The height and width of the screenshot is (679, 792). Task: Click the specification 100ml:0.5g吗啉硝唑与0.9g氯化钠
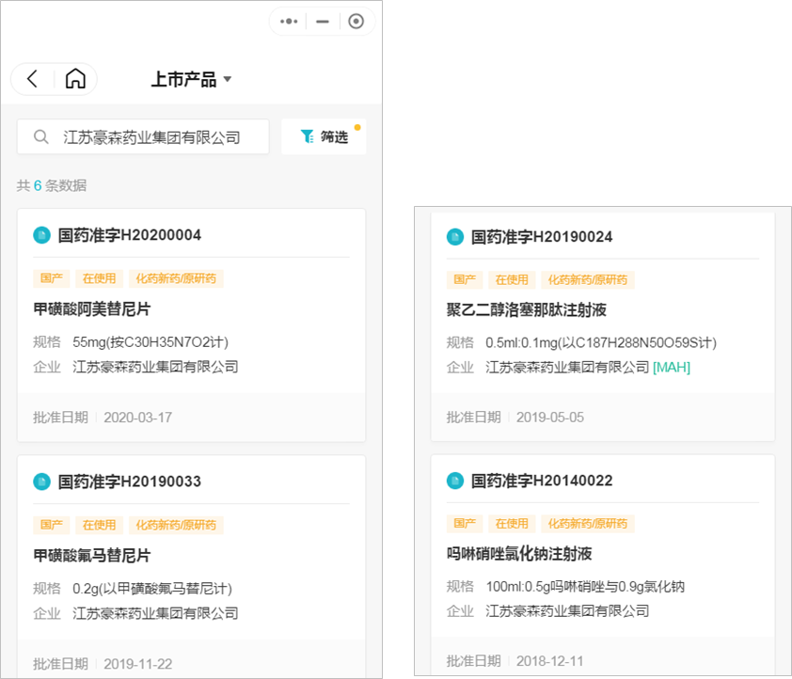[x=585, y=587]
